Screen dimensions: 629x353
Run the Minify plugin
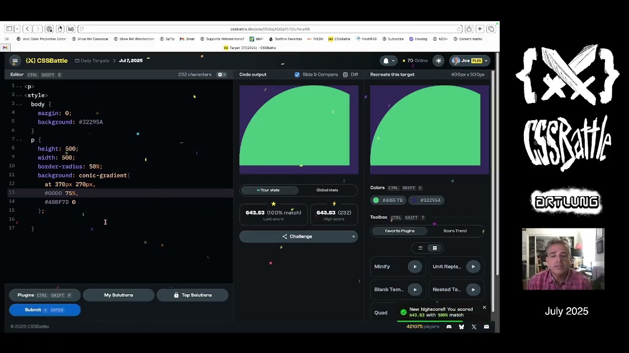coord(415,267)
